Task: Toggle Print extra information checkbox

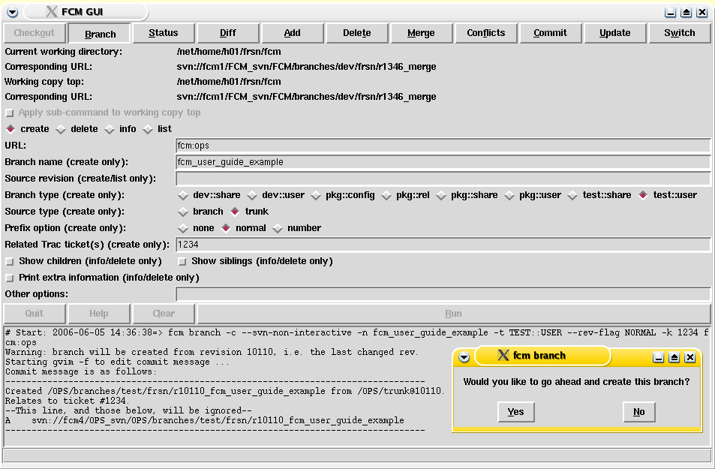Action: (x=10, y=278)
